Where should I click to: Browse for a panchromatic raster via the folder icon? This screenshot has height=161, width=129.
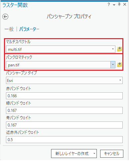point(119,65)
